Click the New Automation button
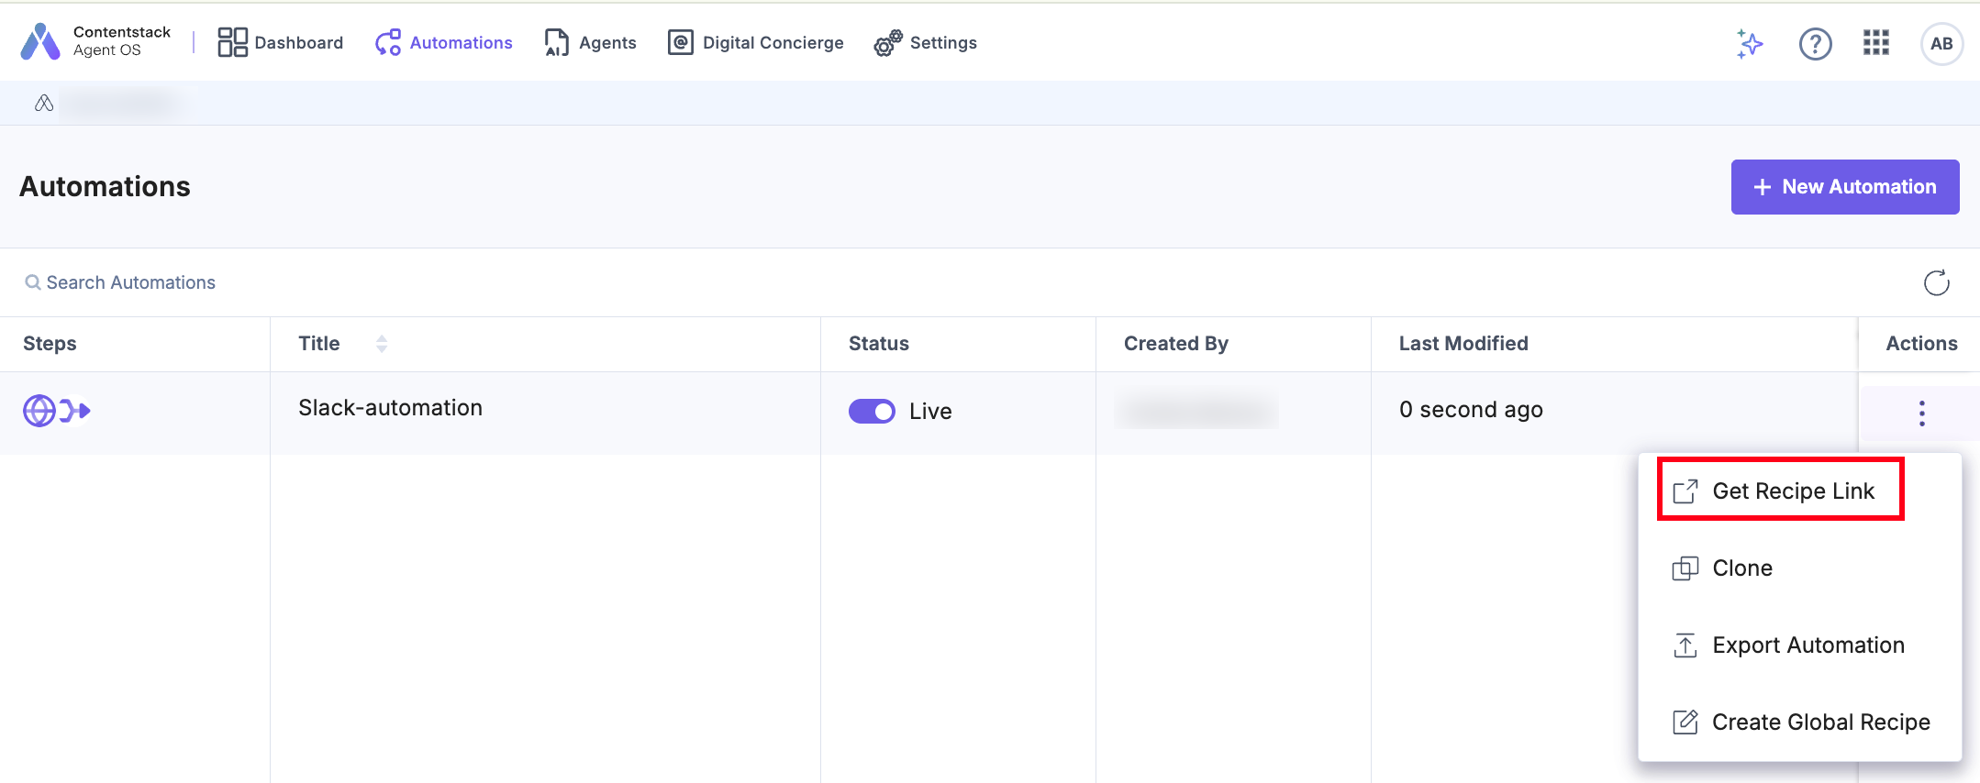 1844,187
